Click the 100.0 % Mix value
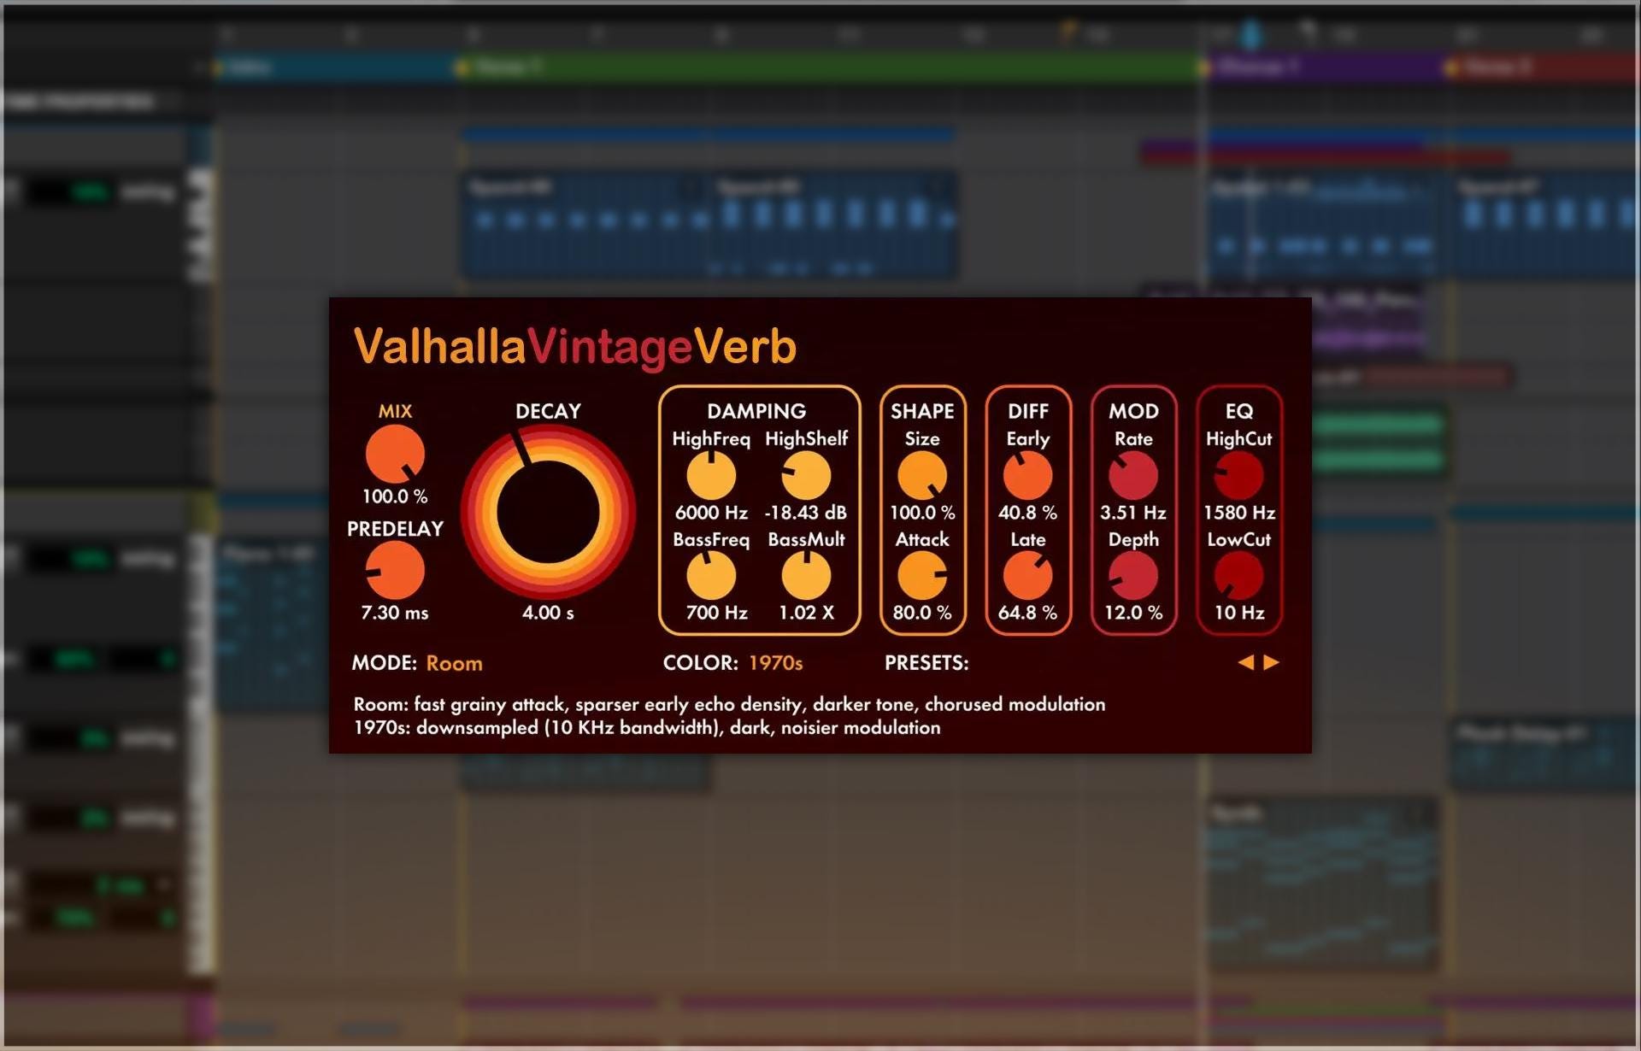Screen dimensions: 1641x1051 (x=395, y=496)
